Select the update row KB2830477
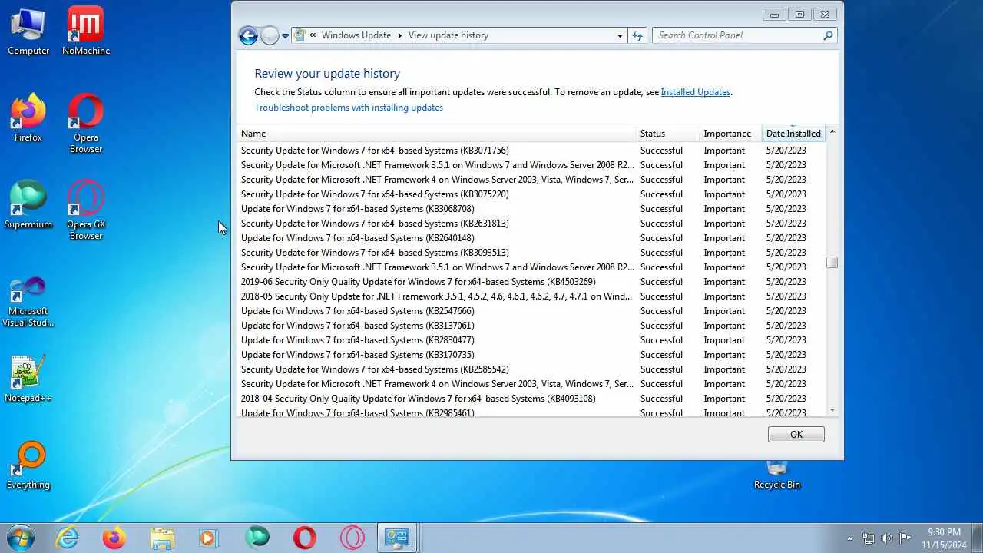 pyautogui.click(x=531, y=340)
